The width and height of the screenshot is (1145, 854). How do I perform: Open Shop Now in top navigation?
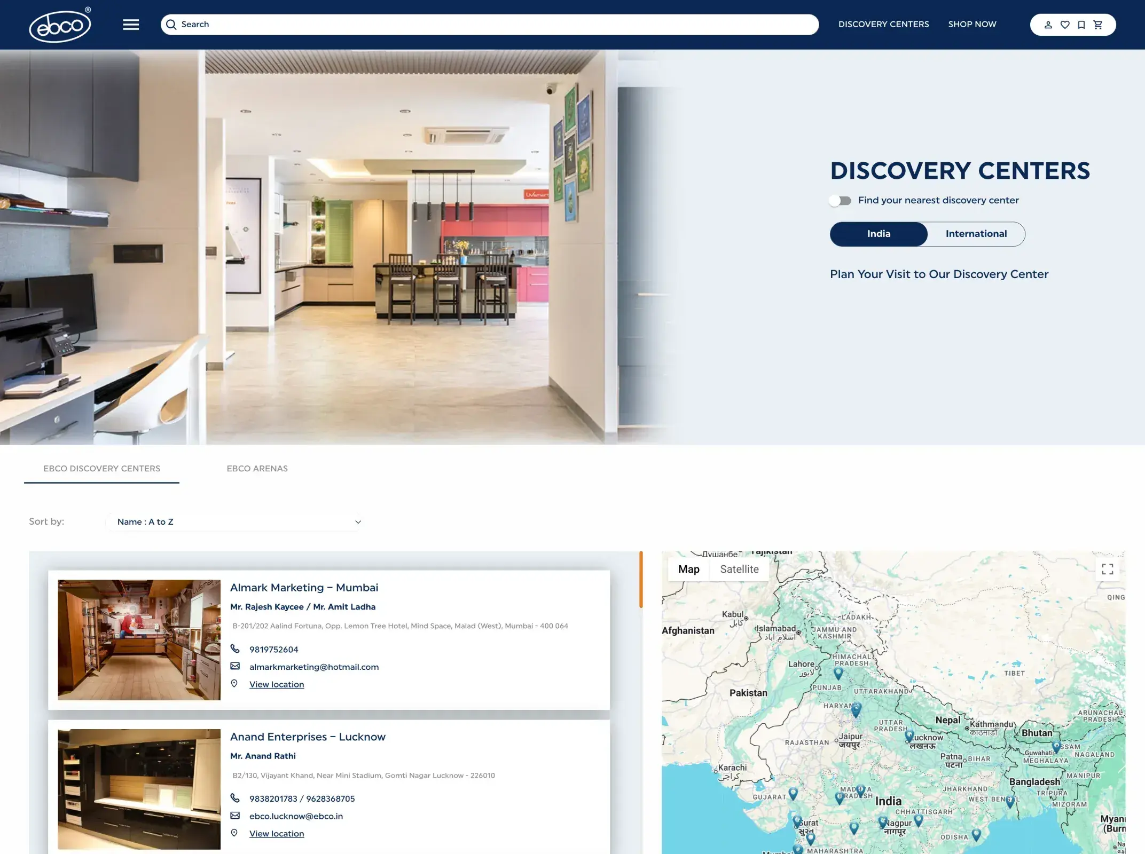pyautogui.click(x=972, y=25)
